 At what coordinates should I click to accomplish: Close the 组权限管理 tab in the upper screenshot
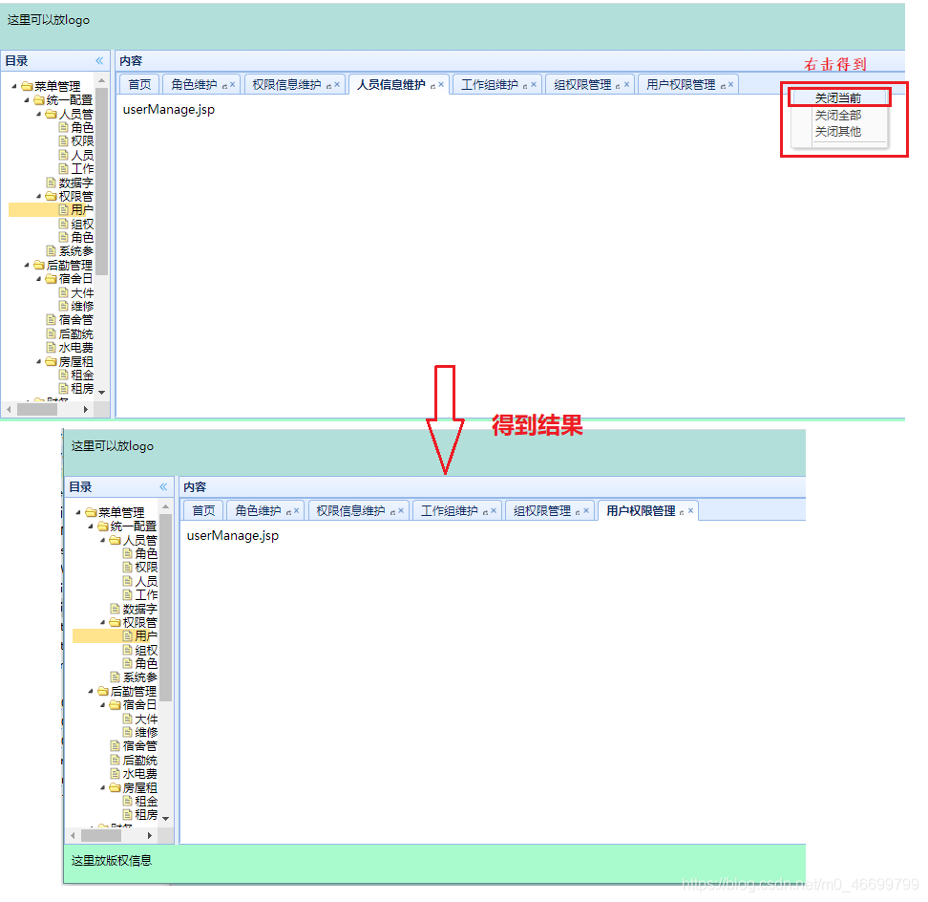(x=626, y=85)
